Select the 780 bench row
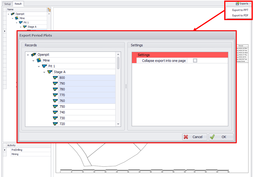The image size is (253, 177). click(x=87, y=89)
